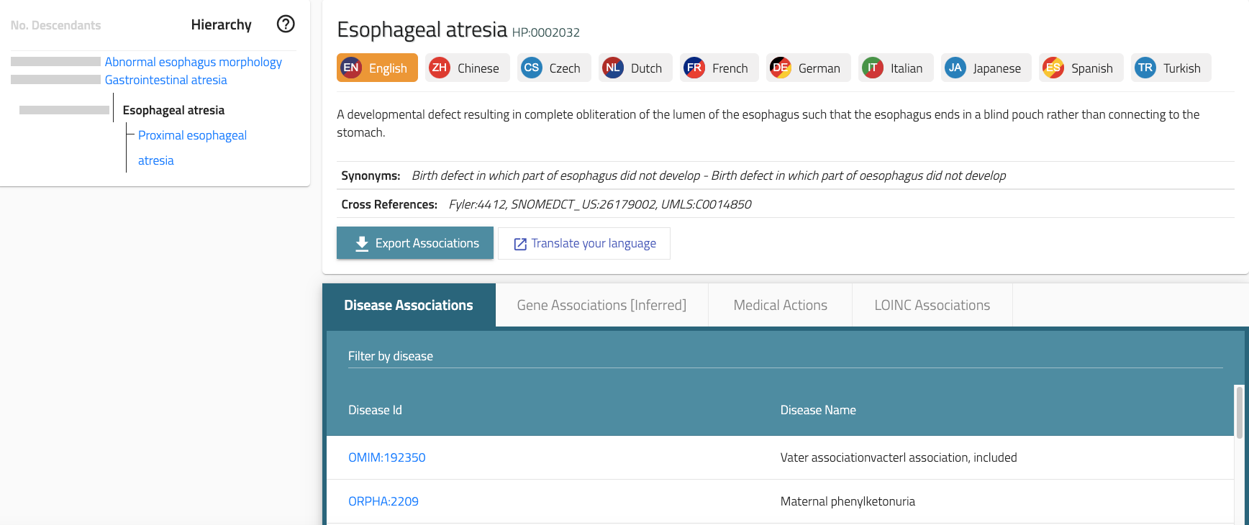The height and width of the screenshot is (525, 1249).
Task: Click the Esophageal atresia page title
Action: (x=422, y=29)
